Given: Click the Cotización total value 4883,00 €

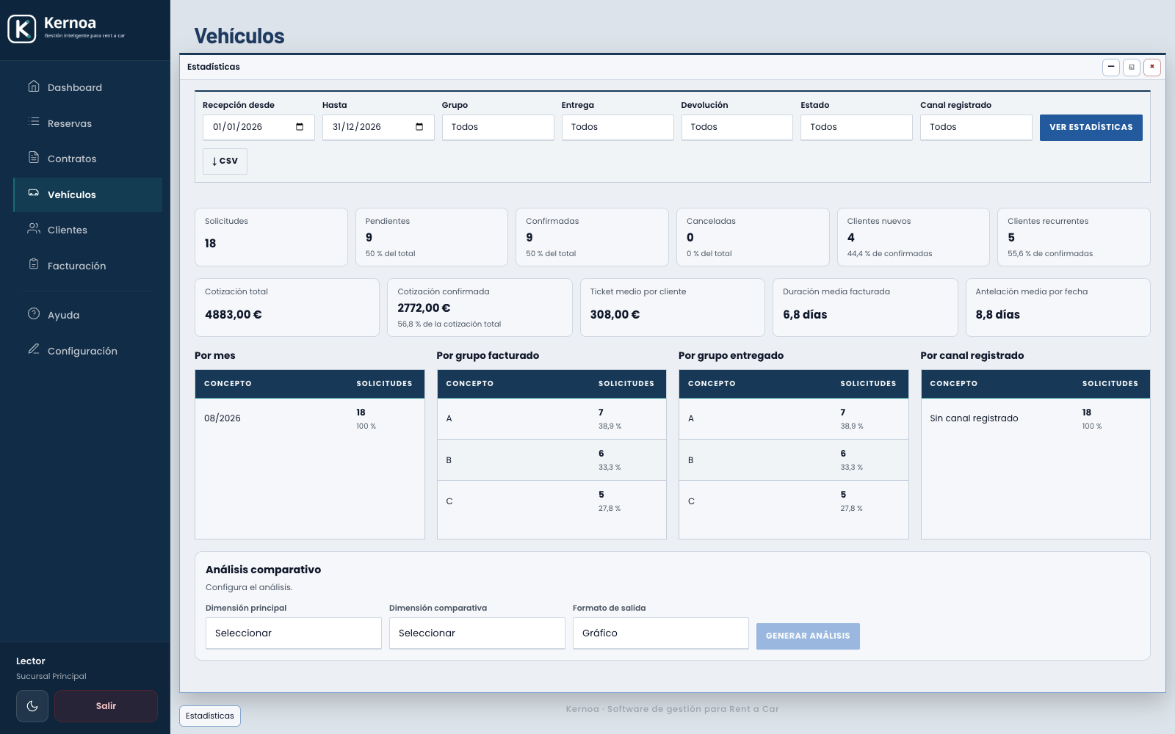Looking at the screenshot, I should [x=234, y=314].
